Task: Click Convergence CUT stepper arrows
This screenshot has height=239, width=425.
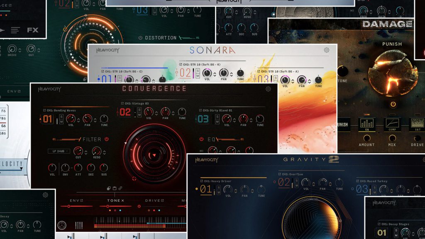Action: 85,152
